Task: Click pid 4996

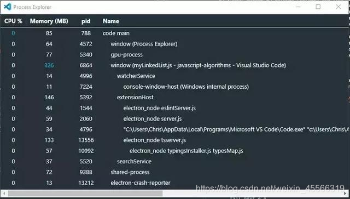Action: [86, 76]
